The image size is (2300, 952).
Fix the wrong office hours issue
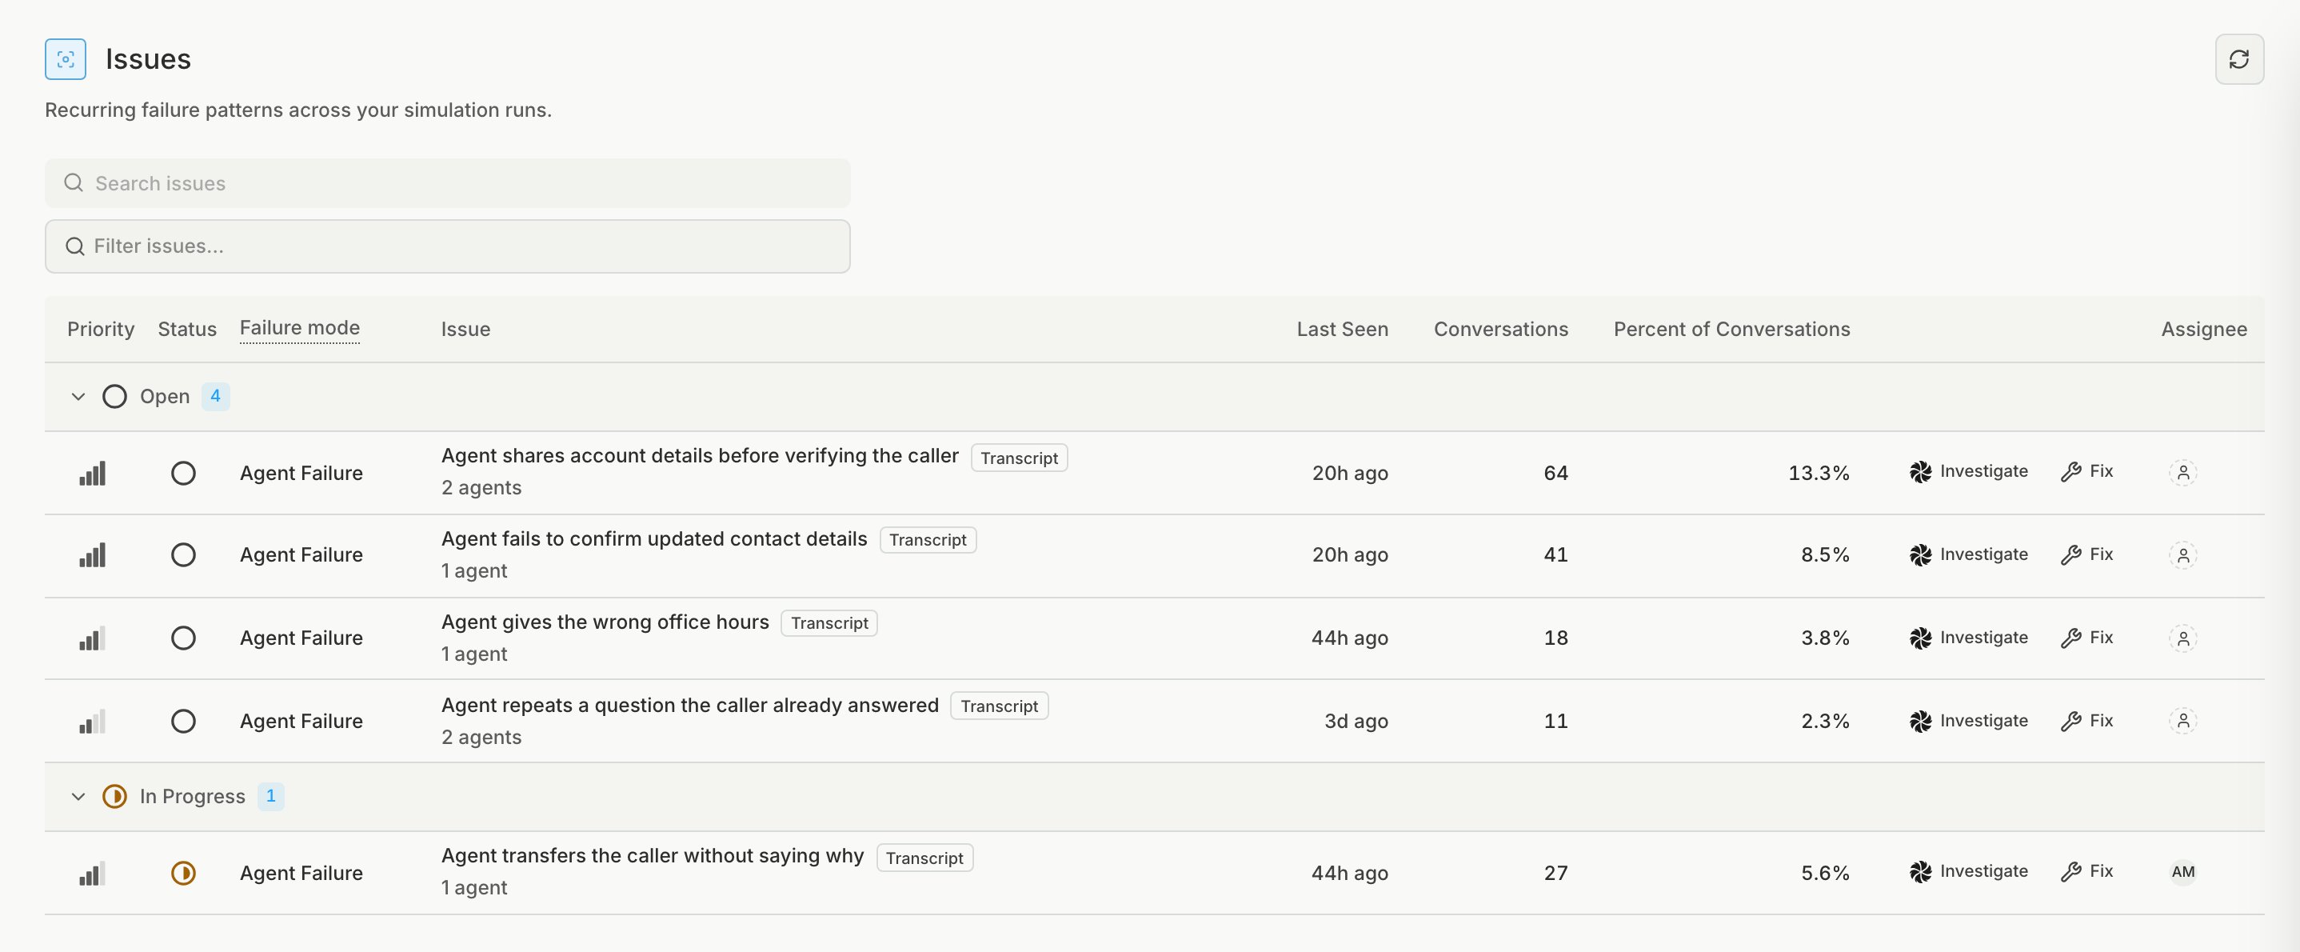pyautogui.click(x=2086, y=638)
